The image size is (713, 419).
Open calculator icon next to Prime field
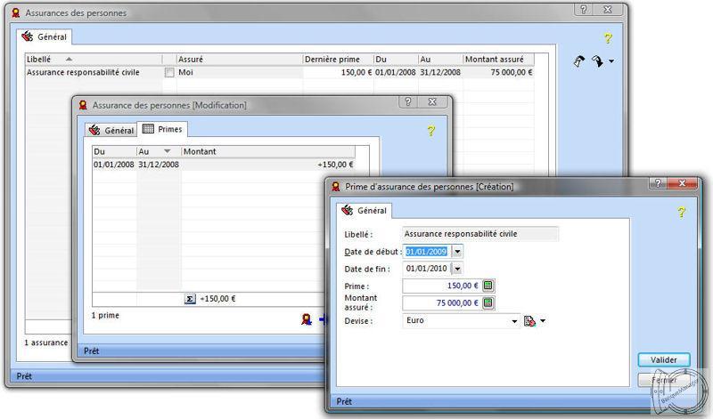488,286
